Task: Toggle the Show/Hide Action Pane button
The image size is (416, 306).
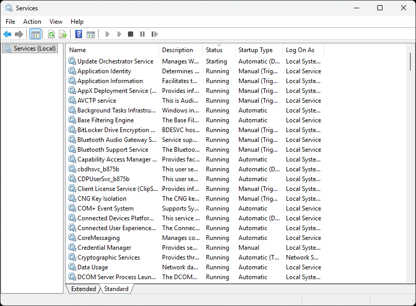Action: click(91, 34)
